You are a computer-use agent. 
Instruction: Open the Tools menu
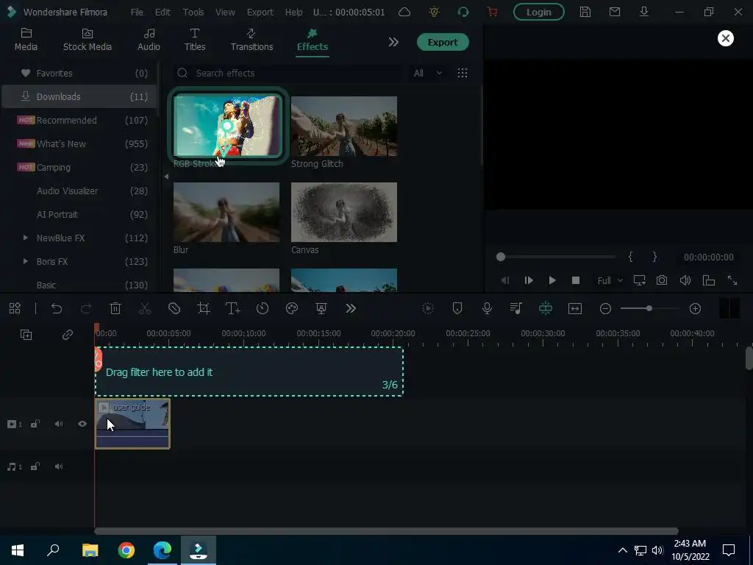(193, 12)
